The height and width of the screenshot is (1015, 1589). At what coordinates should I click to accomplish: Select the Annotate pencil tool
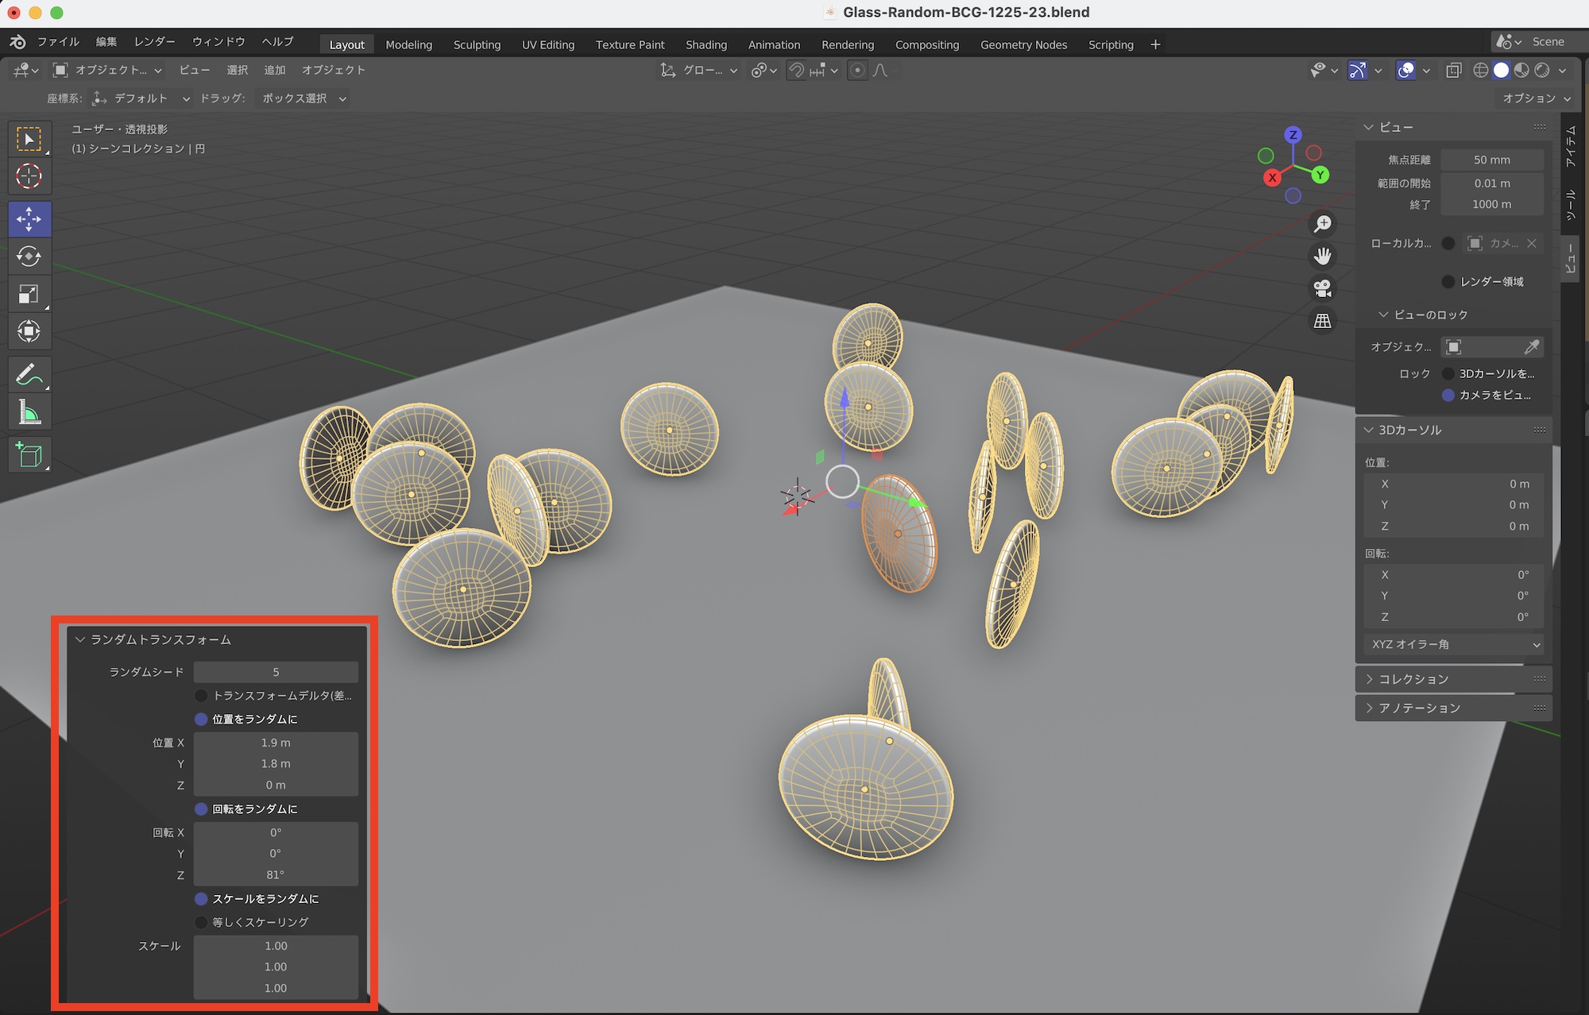tap(29, 374)
